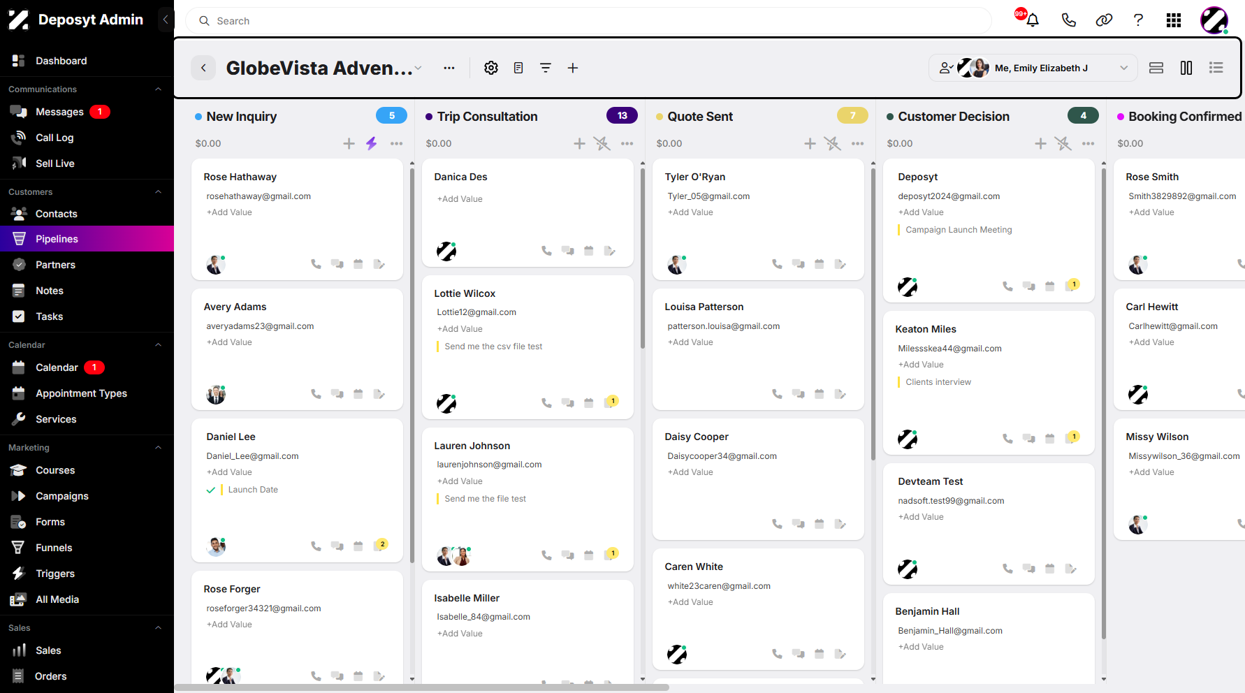Call Rose Hathaway using card phone icon
Screen dimensions: 1245x693
click(316, 264)
